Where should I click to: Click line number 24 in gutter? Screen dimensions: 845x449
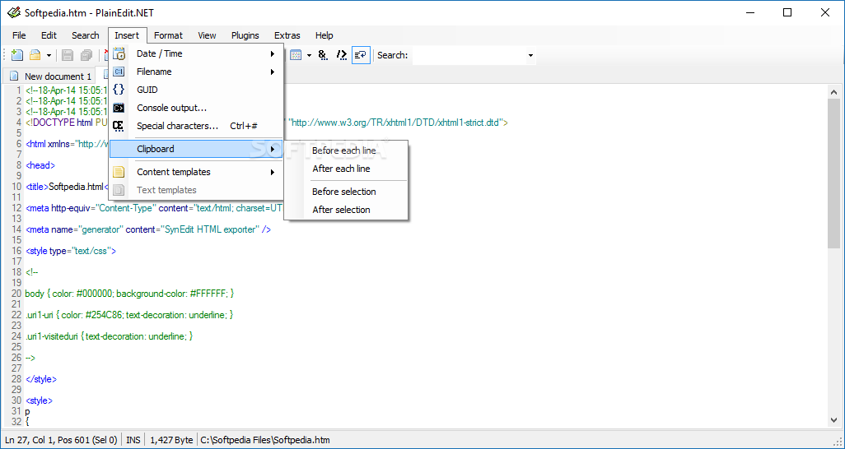coord(16,336)
